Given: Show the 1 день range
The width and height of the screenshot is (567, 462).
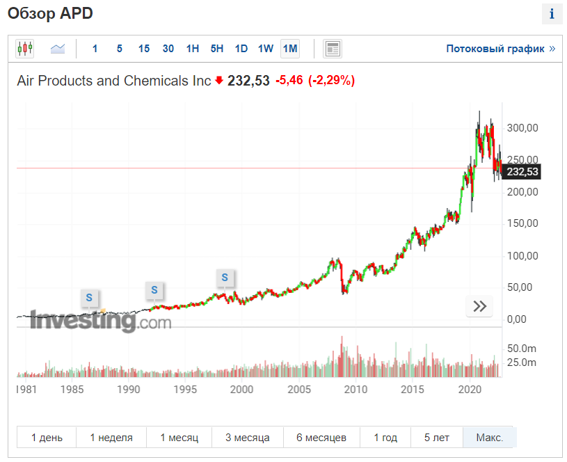Looking at the screenshot, I should (x=47, y=438).
